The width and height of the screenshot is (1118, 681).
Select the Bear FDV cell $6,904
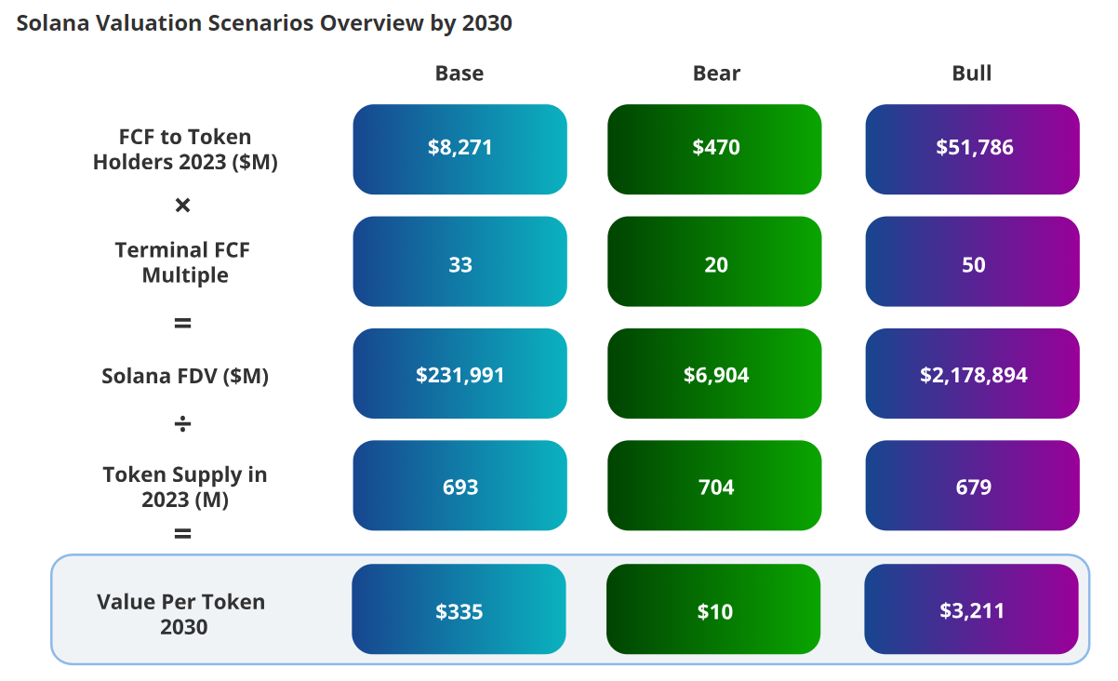[714, 373]
